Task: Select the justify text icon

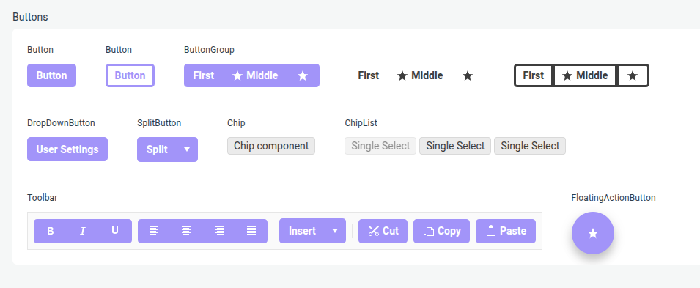Action: click(x=251, y=231)
